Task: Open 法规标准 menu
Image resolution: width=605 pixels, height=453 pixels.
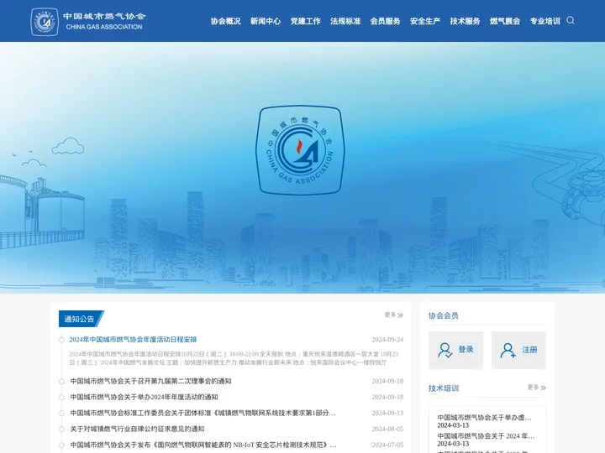Action: [x=345, y=21]
